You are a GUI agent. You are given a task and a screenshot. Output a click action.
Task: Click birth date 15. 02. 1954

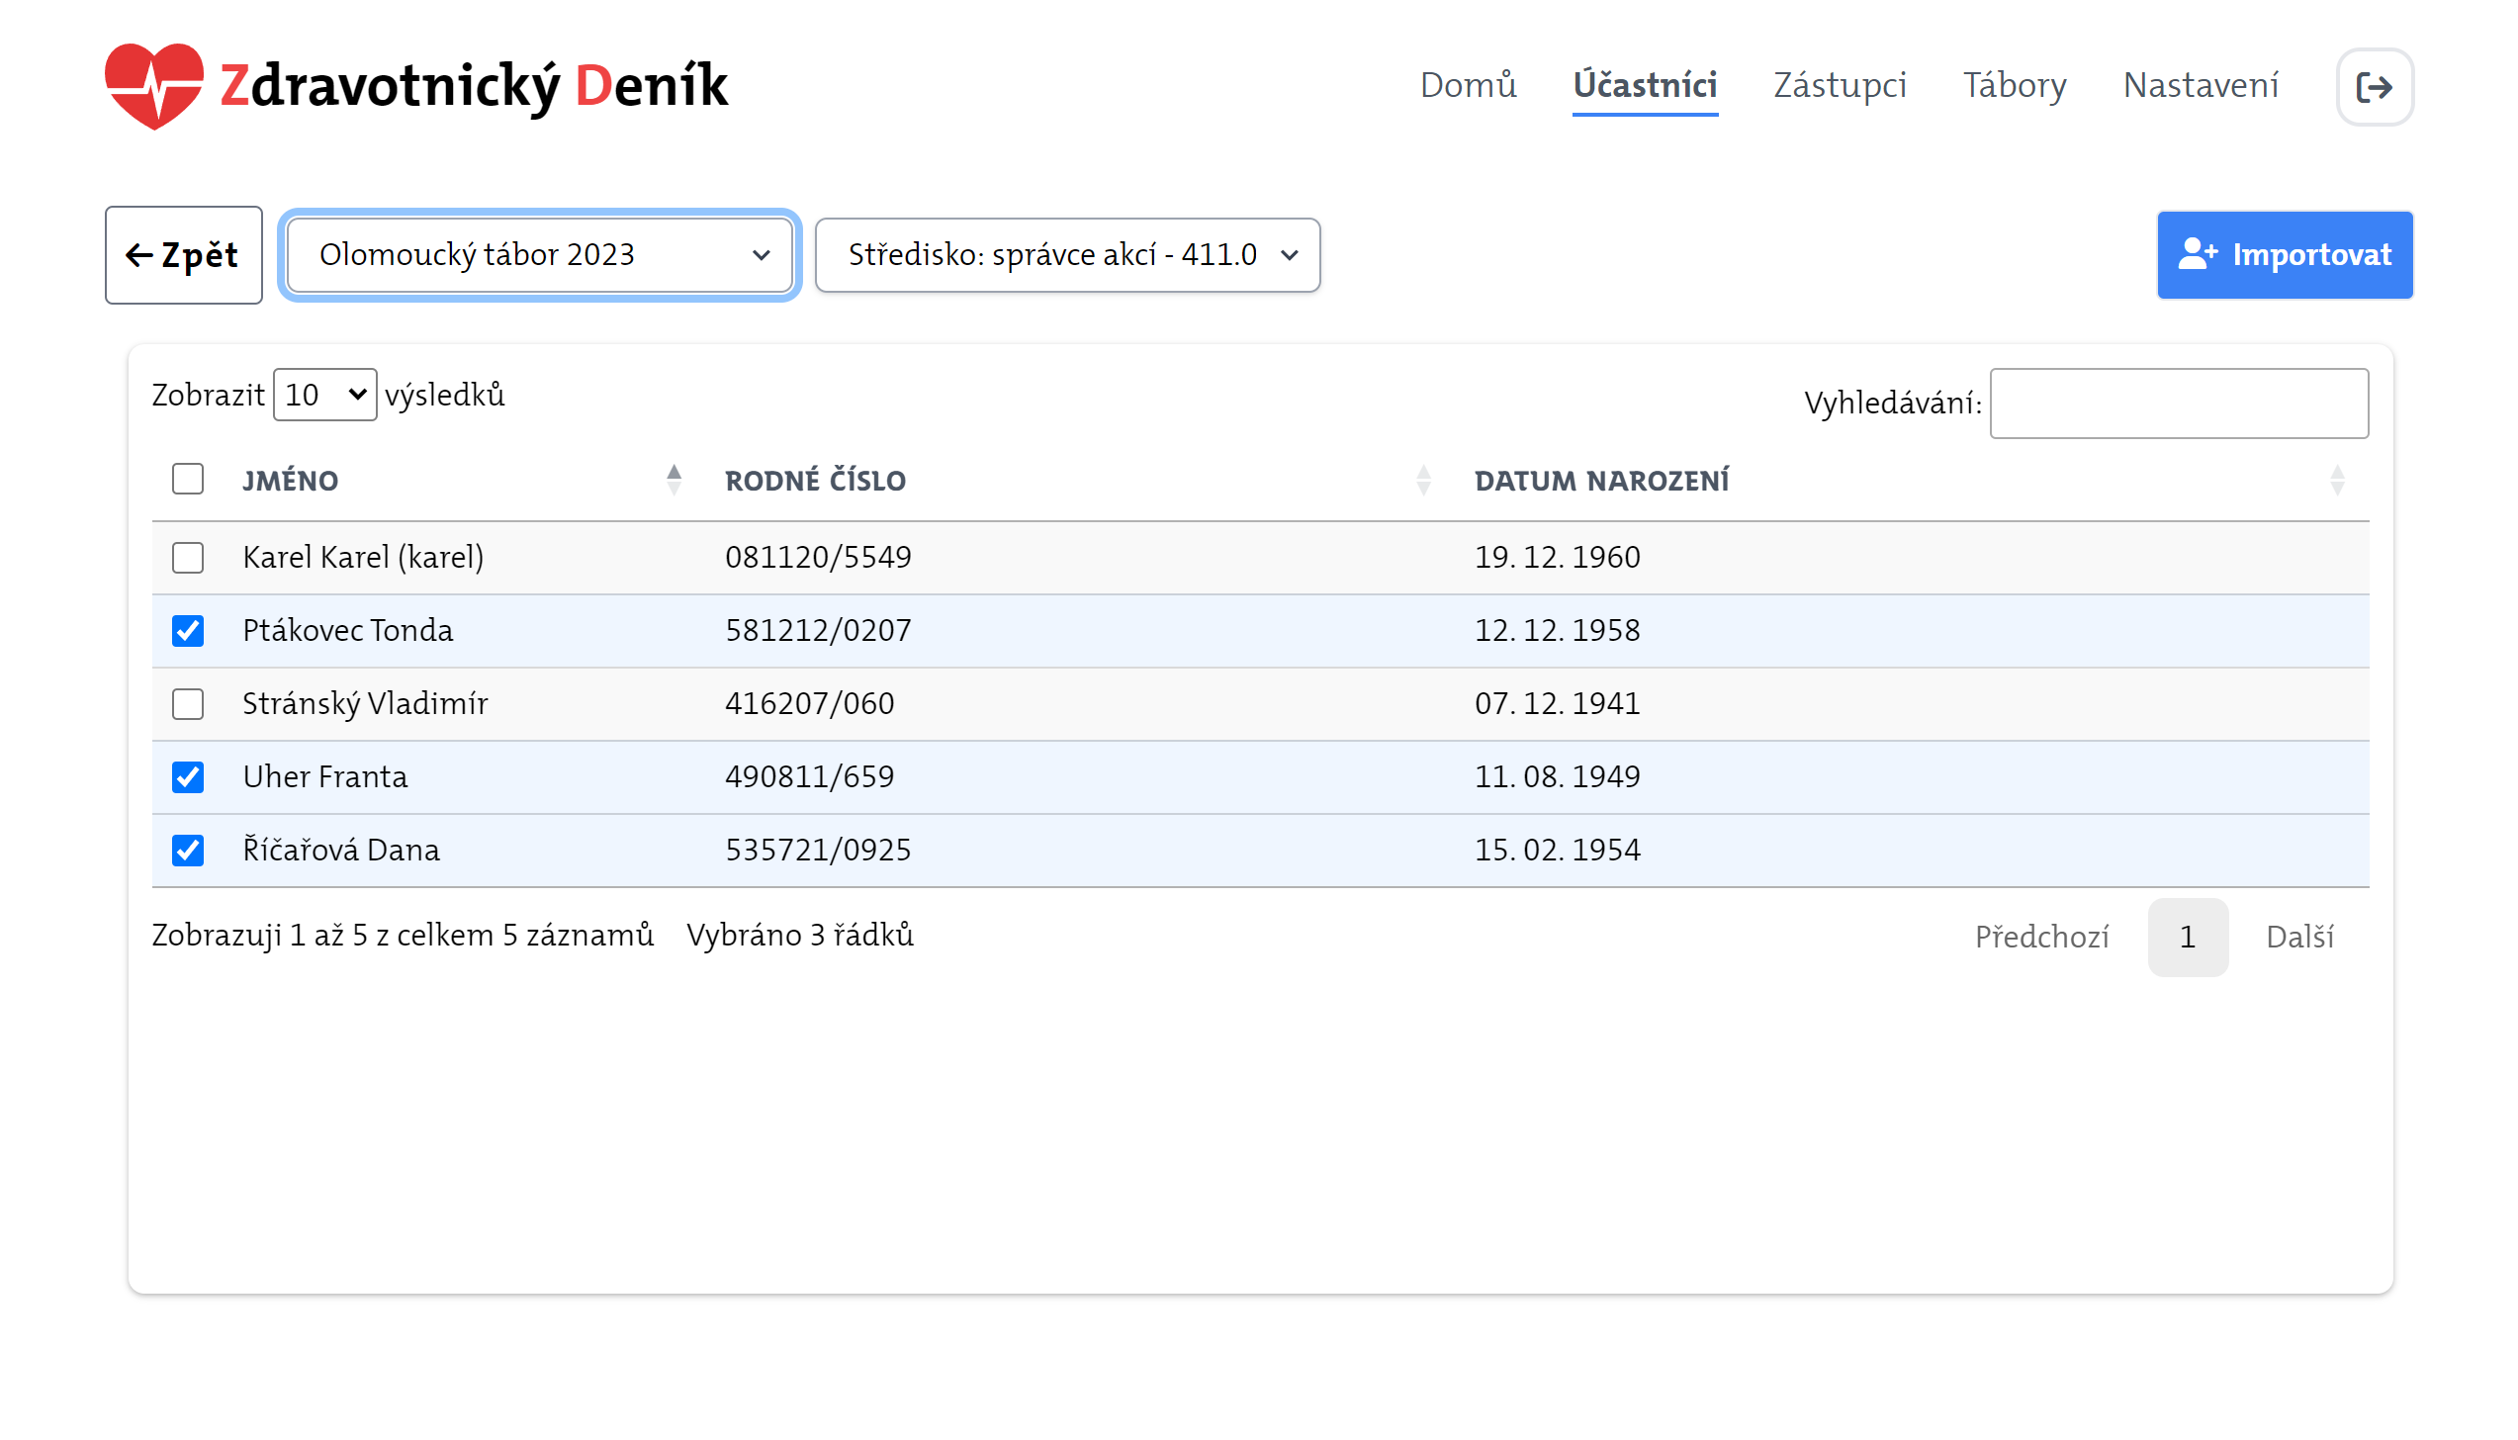1558,850
